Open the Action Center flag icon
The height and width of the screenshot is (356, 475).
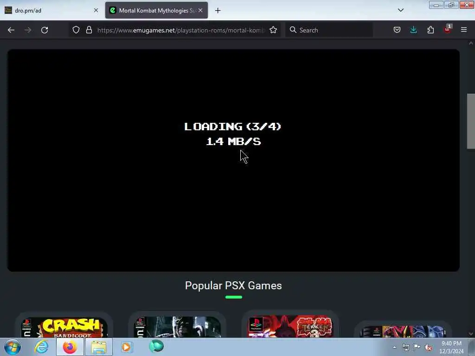417,347
